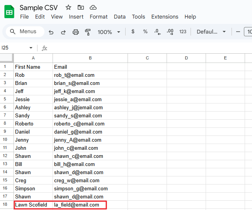Open the Format menu

click(99, 17)
